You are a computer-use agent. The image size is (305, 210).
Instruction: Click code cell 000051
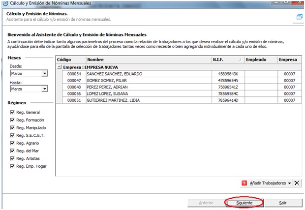pyautogui.click(x=74, y=100)
